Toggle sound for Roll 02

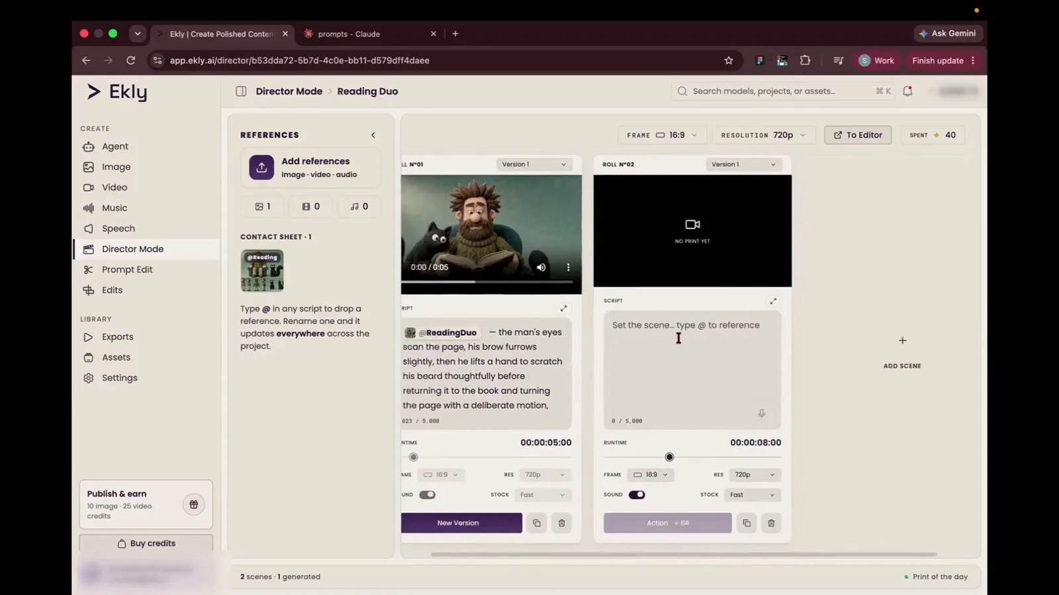pyautogui.click(x=637, y=495)
